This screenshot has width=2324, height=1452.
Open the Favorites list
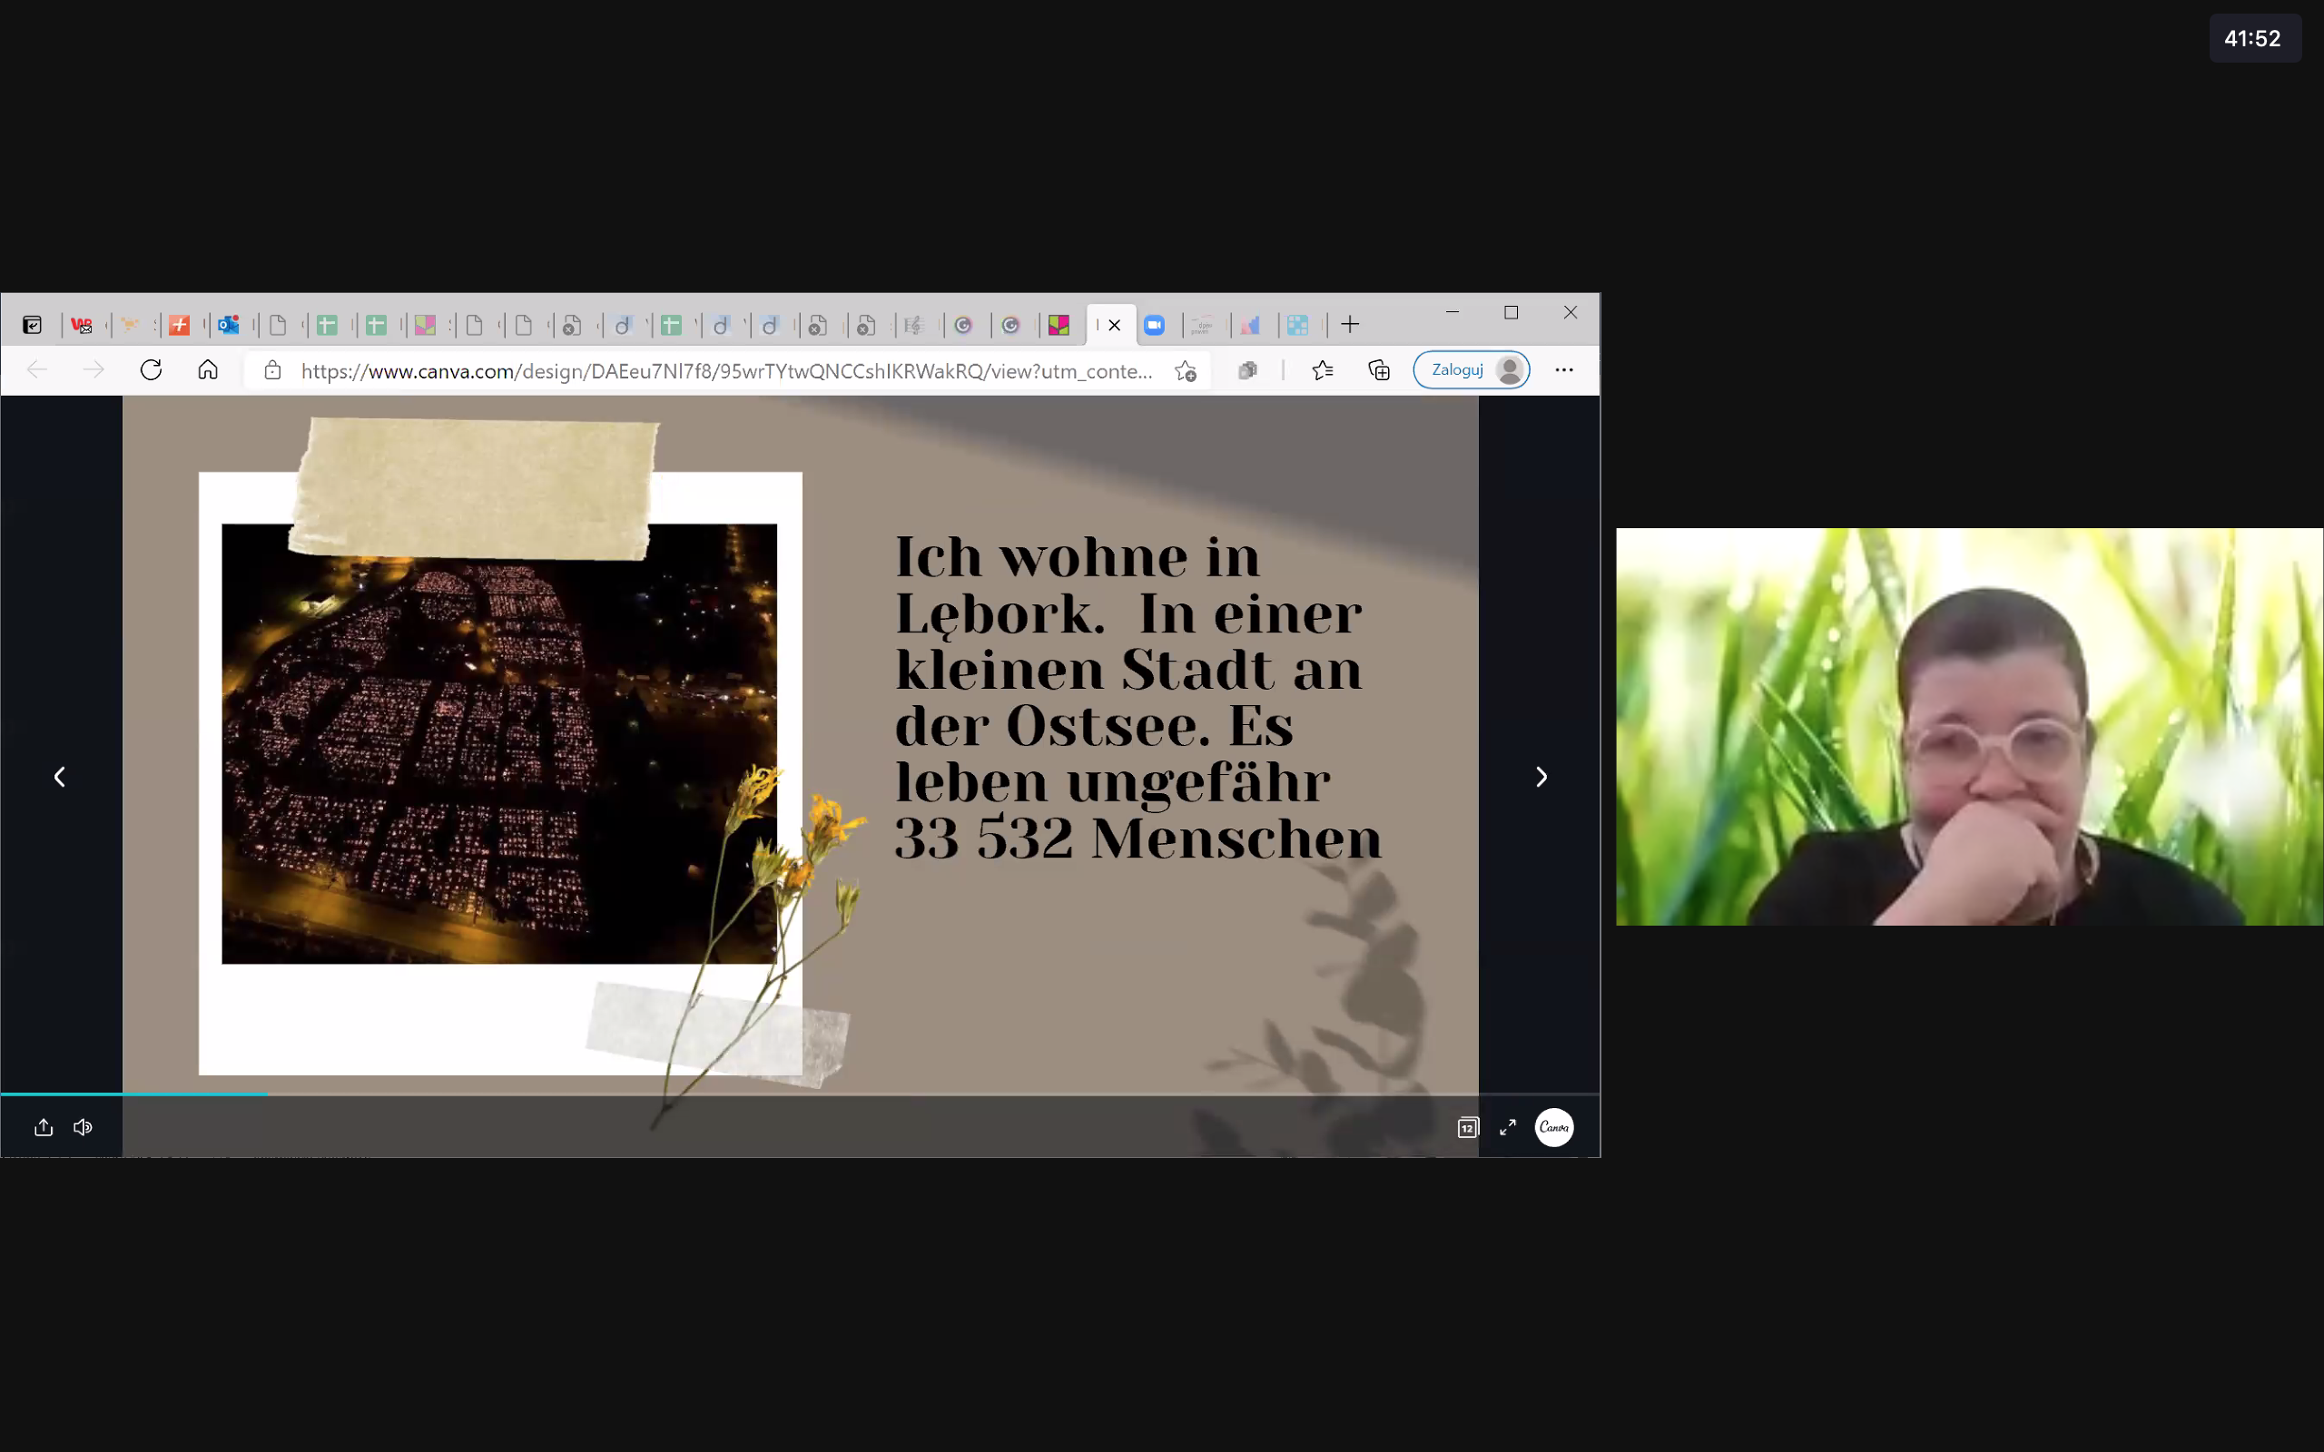[x=1323, y=370]
